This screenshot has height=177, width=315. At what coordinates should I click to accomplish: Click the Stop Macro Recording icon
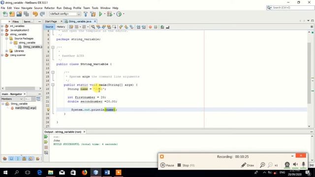(x=156, y=27)
